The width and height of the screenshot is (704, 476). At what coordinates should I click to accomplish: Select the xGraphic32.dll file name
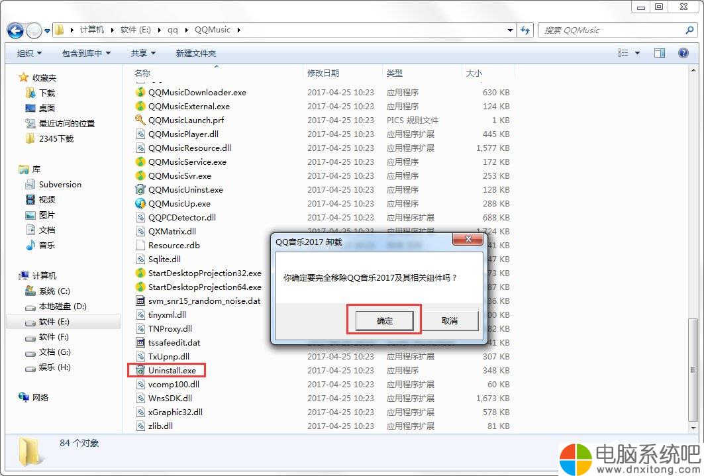point(176,412)
